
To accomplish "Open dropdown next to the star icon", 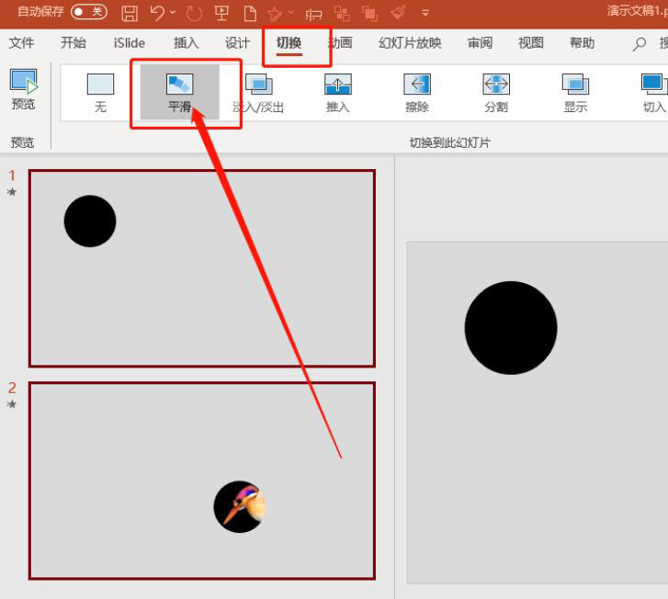I will 291,12.
